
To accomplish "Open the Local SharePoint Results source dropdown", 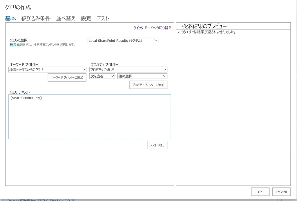I will coord(123,40).
